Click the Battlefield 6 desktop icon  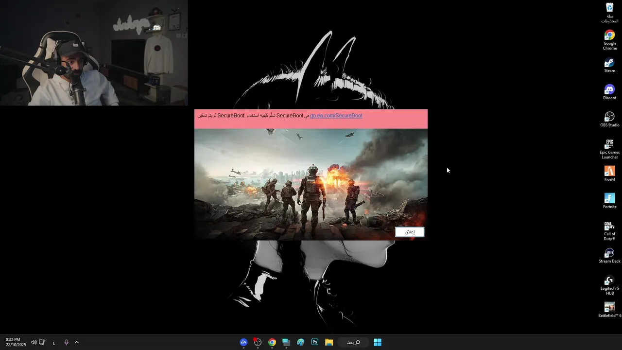click(609, 310)
